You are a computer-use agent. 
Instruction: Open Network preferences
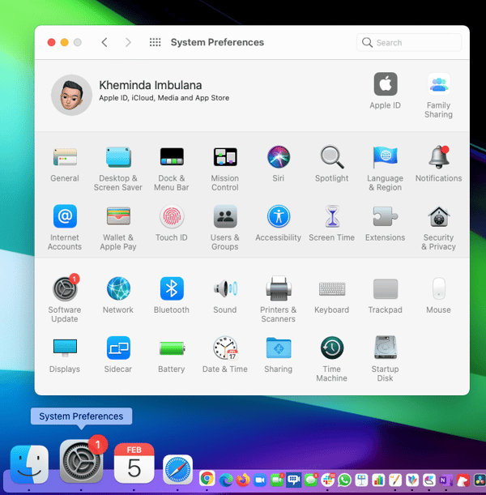(x=118, y=295)
